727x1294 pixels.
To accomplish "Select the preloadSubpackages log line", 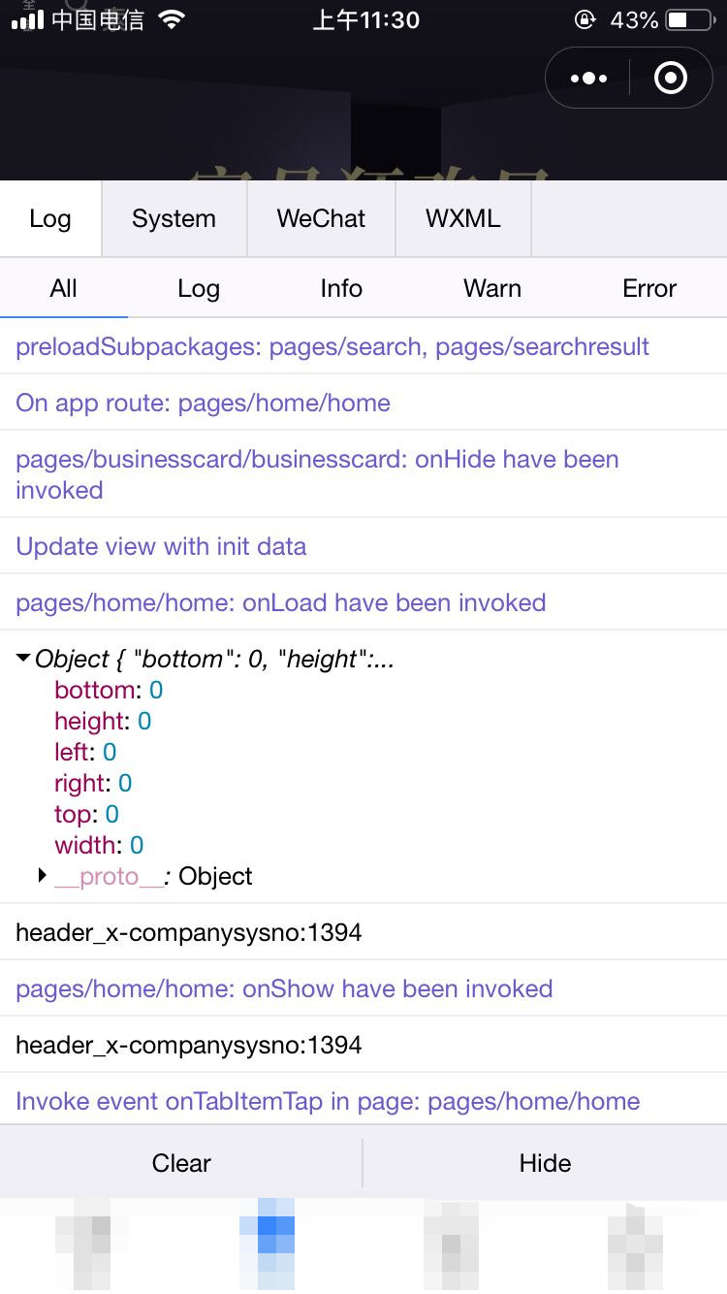I will click(363, 346).
